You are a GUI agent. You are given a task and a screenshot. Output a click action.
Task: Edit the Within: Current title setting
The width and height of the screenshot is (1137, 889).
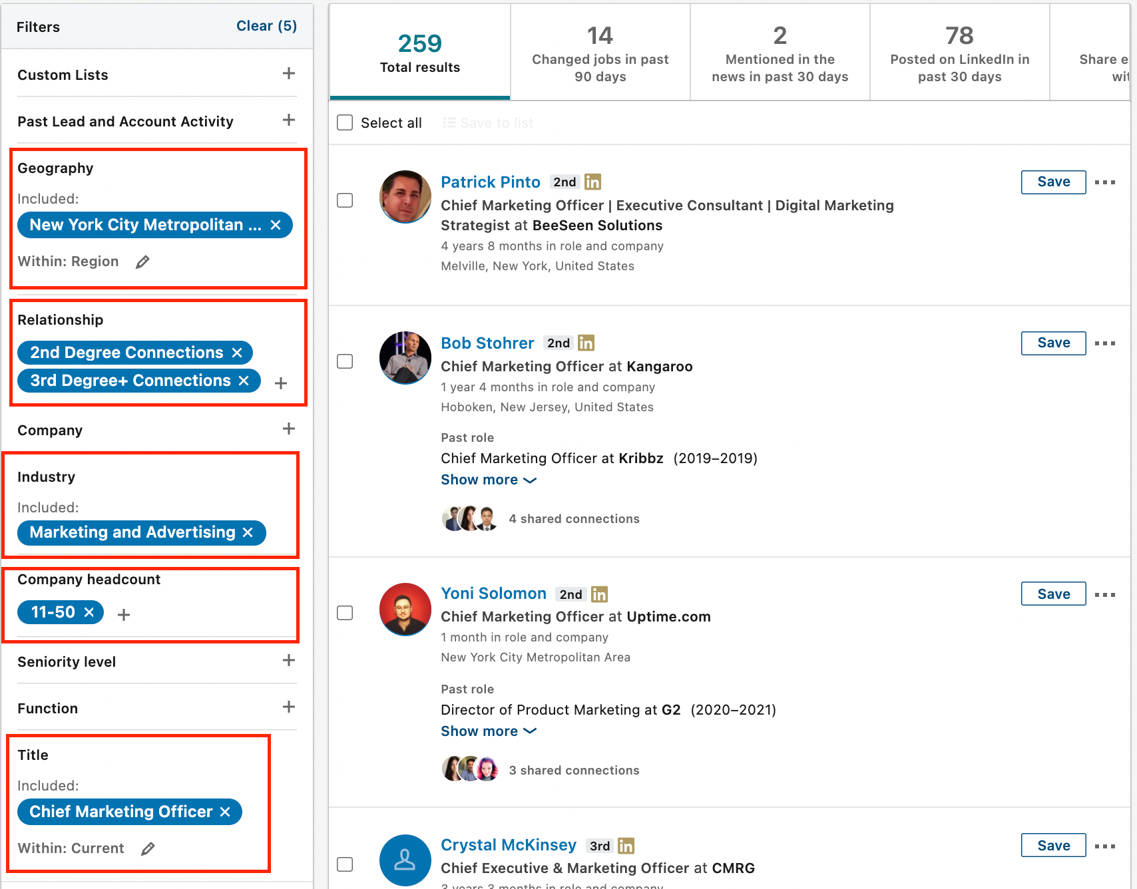coord(148,848)
